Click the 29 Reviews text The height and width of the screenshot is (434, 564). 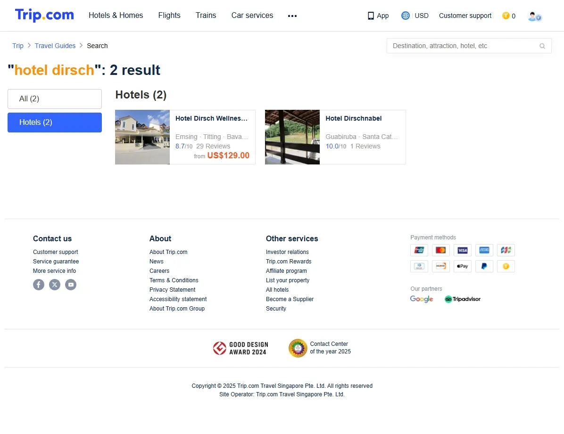213,147
